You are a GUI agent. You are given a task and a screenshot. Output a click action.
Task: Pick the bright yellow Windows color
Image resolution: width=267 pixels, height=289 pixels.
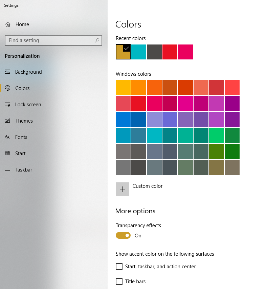coord(123,88)
